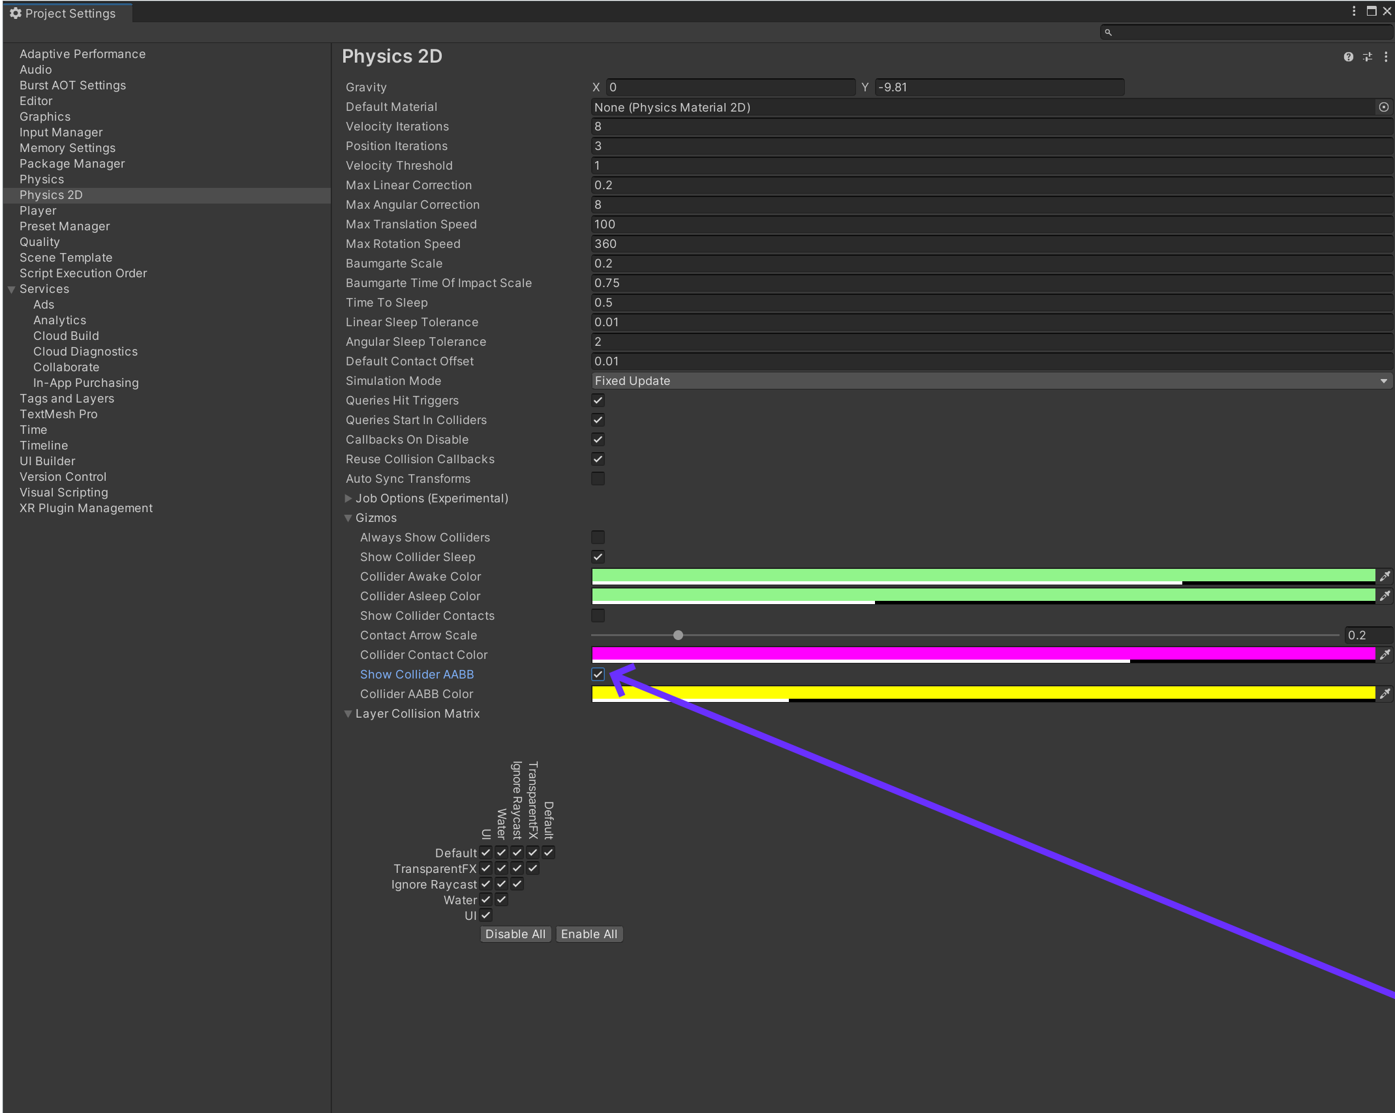Open the Physics 2D help documentation icon
1395x1113 pixels.
tap(1348, 57)
